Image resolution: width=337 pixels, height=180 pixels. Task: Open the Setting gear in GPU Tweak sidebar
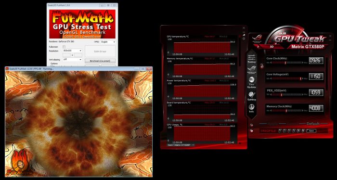click(252, 96)
